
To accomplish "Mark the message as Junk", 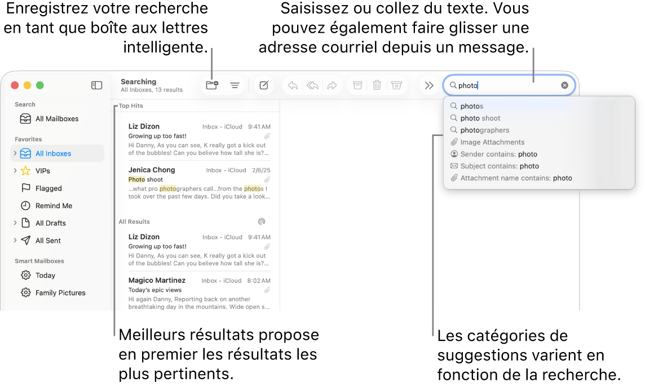I will 396,85.
